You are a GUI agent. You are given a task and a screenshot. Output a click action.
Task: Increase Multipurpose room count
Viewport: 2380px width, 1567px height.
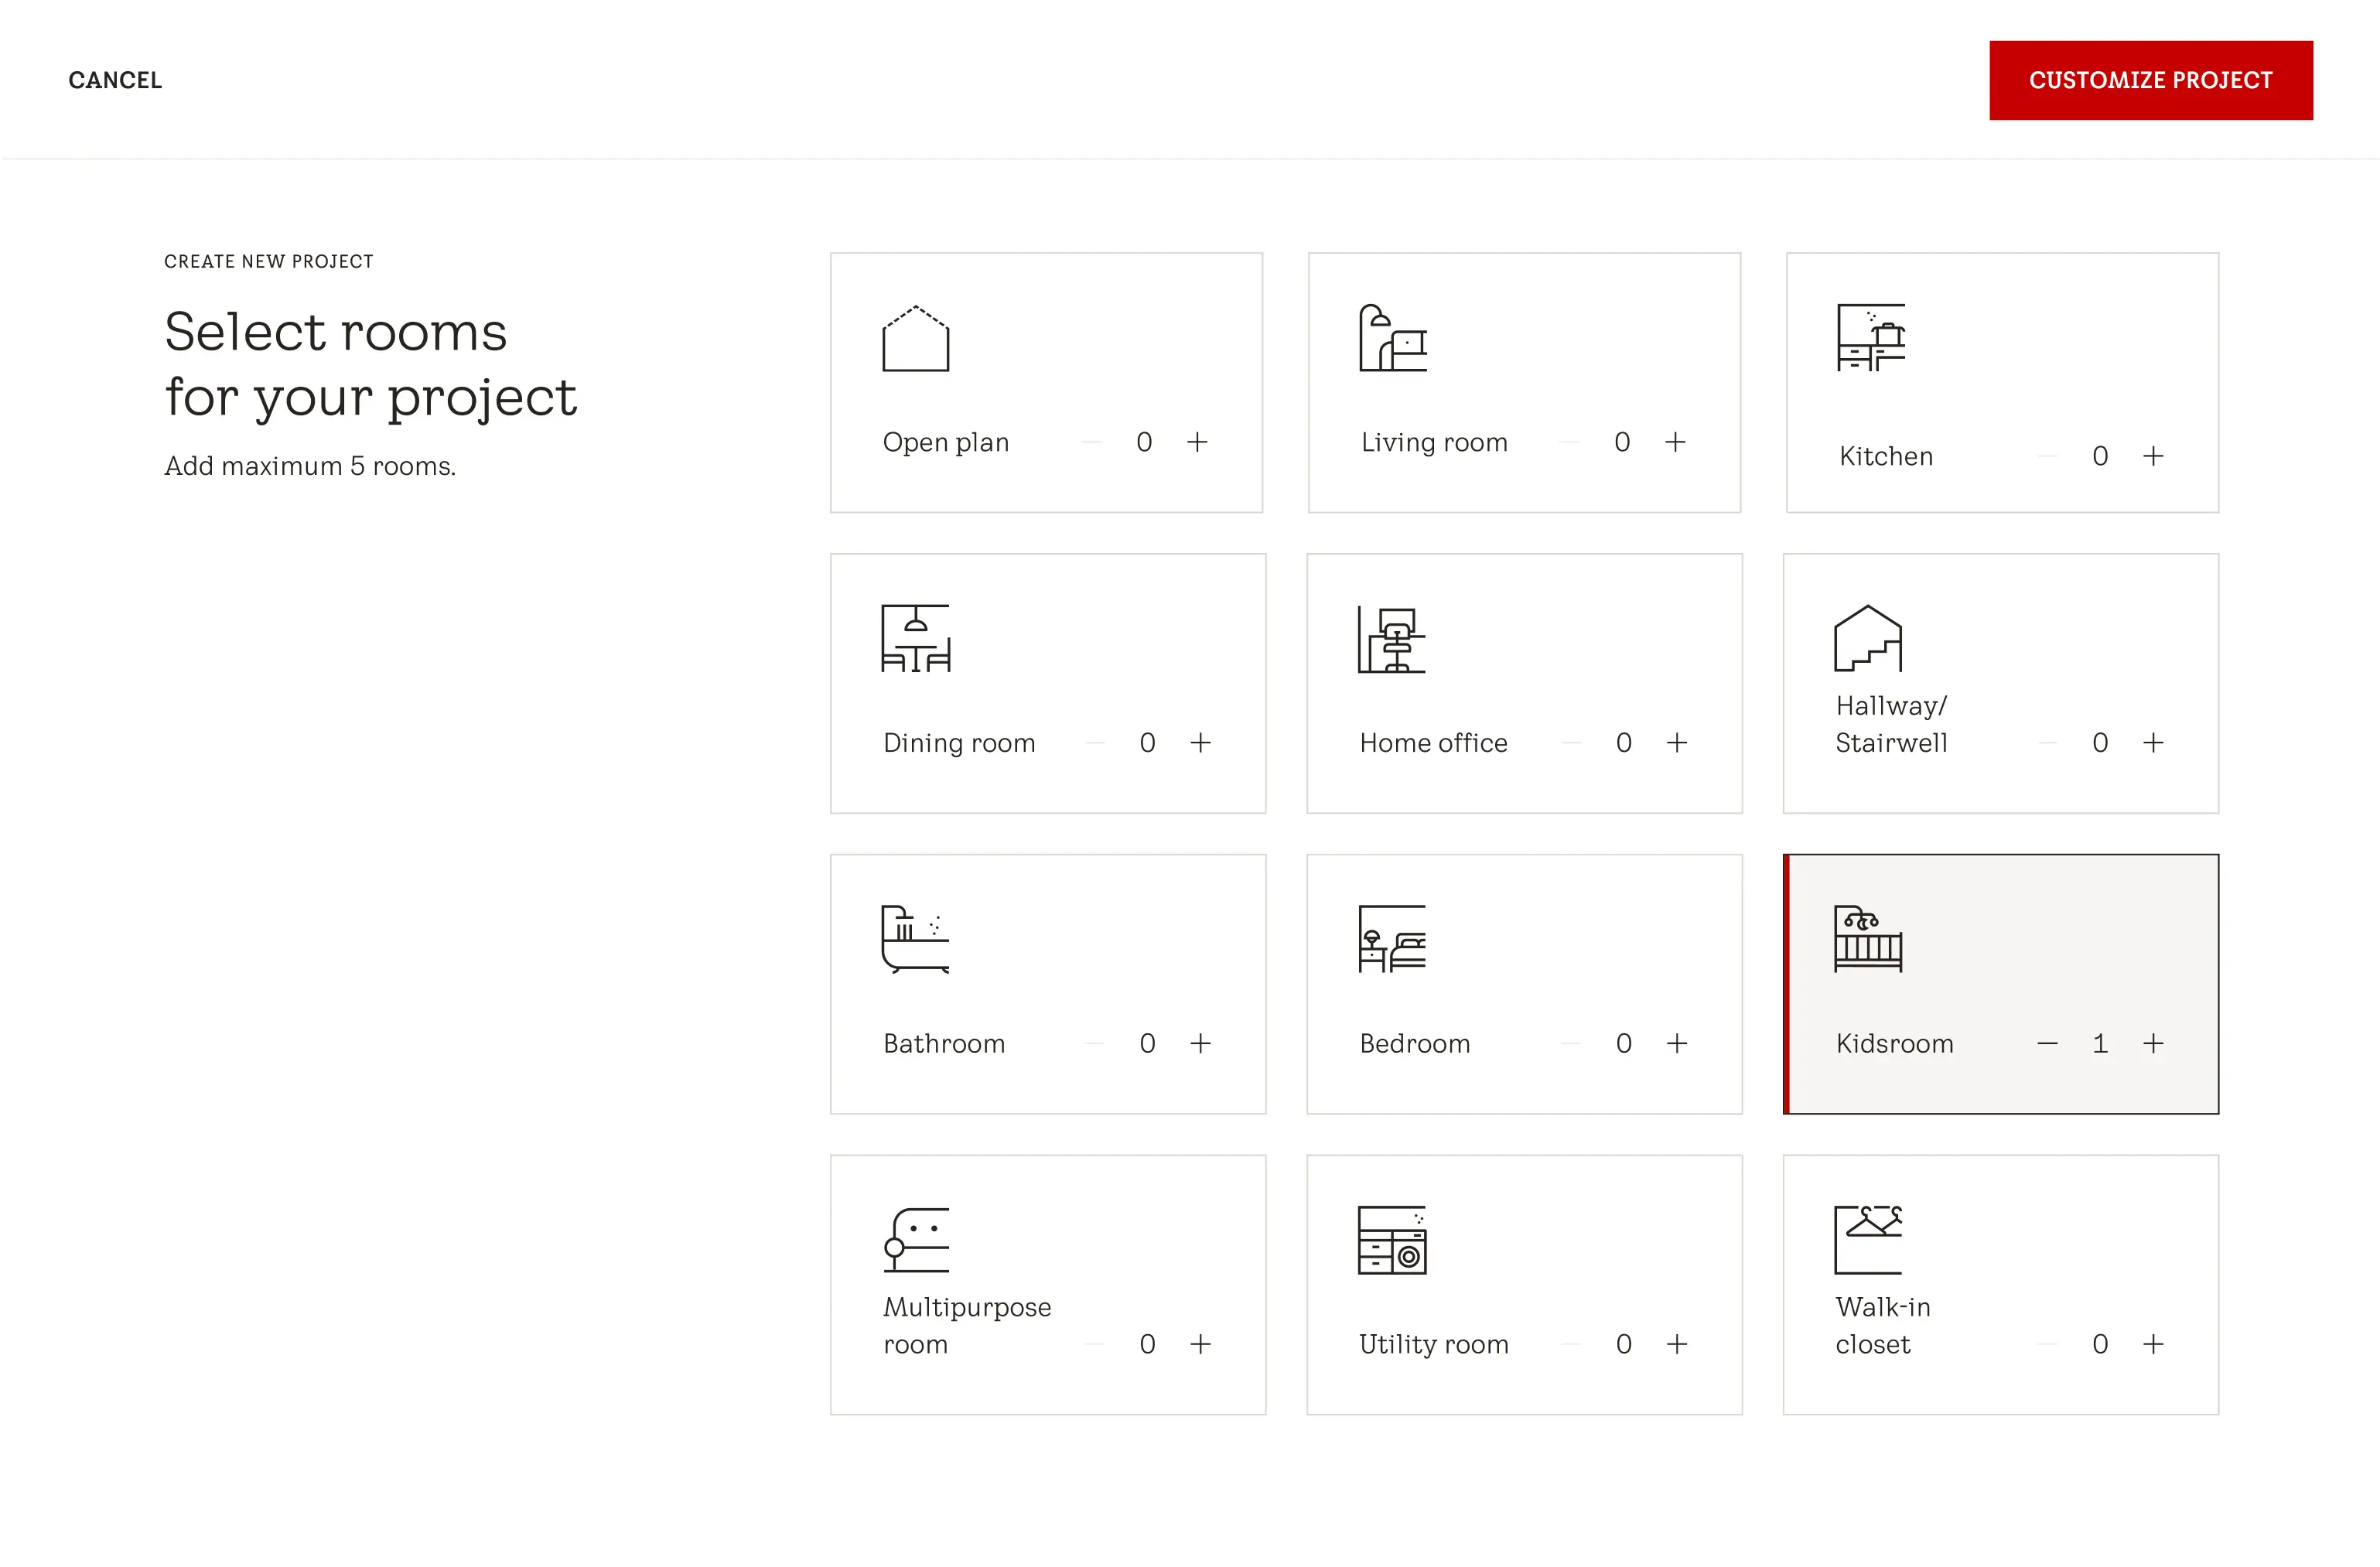pos(1200,1344)
